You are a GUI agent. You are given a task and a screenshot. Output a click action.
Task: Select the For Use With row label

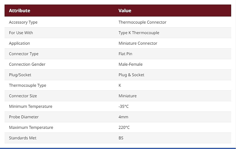tap(21, 33)
